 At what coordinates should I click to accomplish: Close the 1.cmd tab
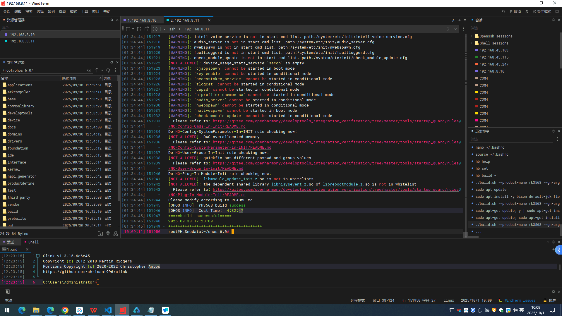(x=27, y=249)
